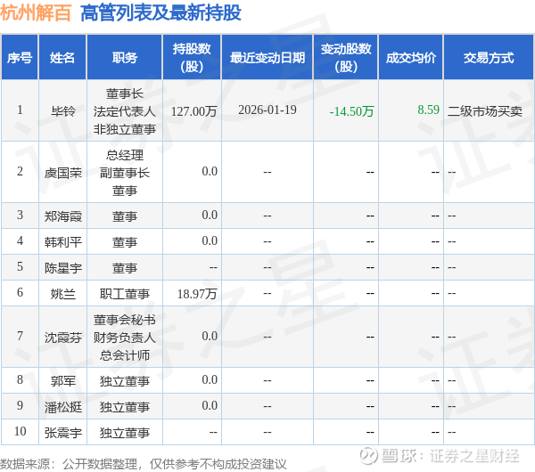Screen dimensions: 535x472
Task: Select the 交易方式 column header
Action: [x=489, y=58]
